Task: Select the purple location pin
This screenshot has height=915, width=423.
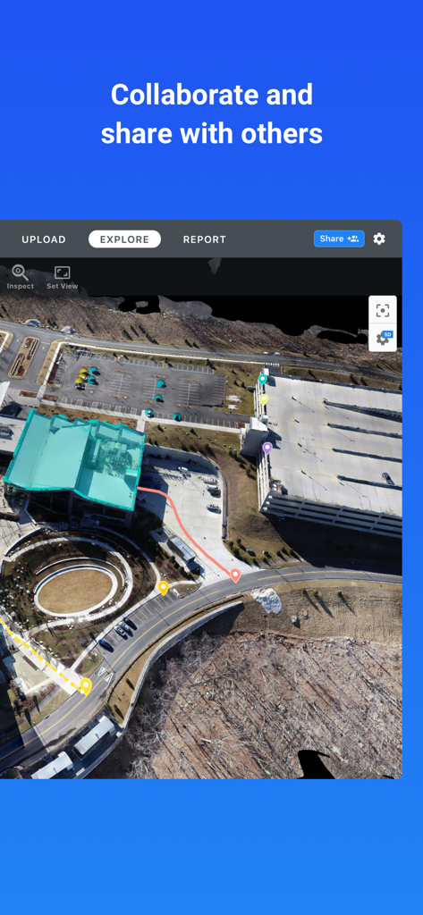Action: tap(267, 449)
